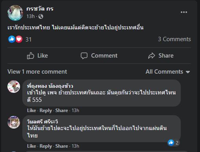Click the thumbs-up outline icon on the Like button
The height and width of the screenshot is (152, 200).
[x=31, y=56]
